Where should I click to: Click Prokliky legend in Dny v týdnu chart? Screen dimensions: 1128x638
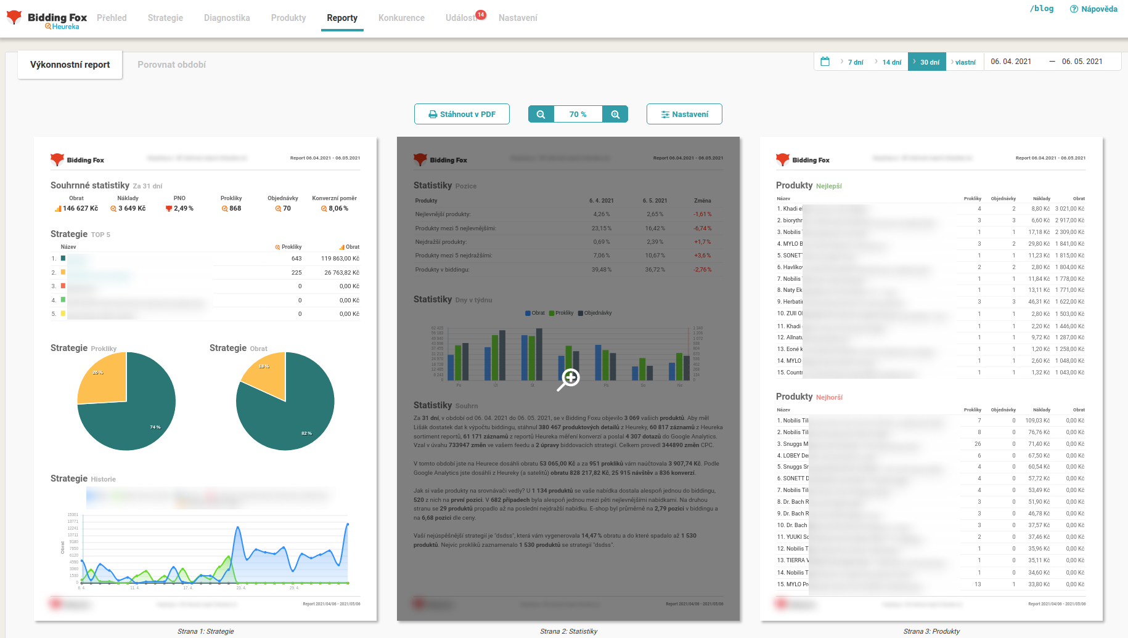pos(562,313)
